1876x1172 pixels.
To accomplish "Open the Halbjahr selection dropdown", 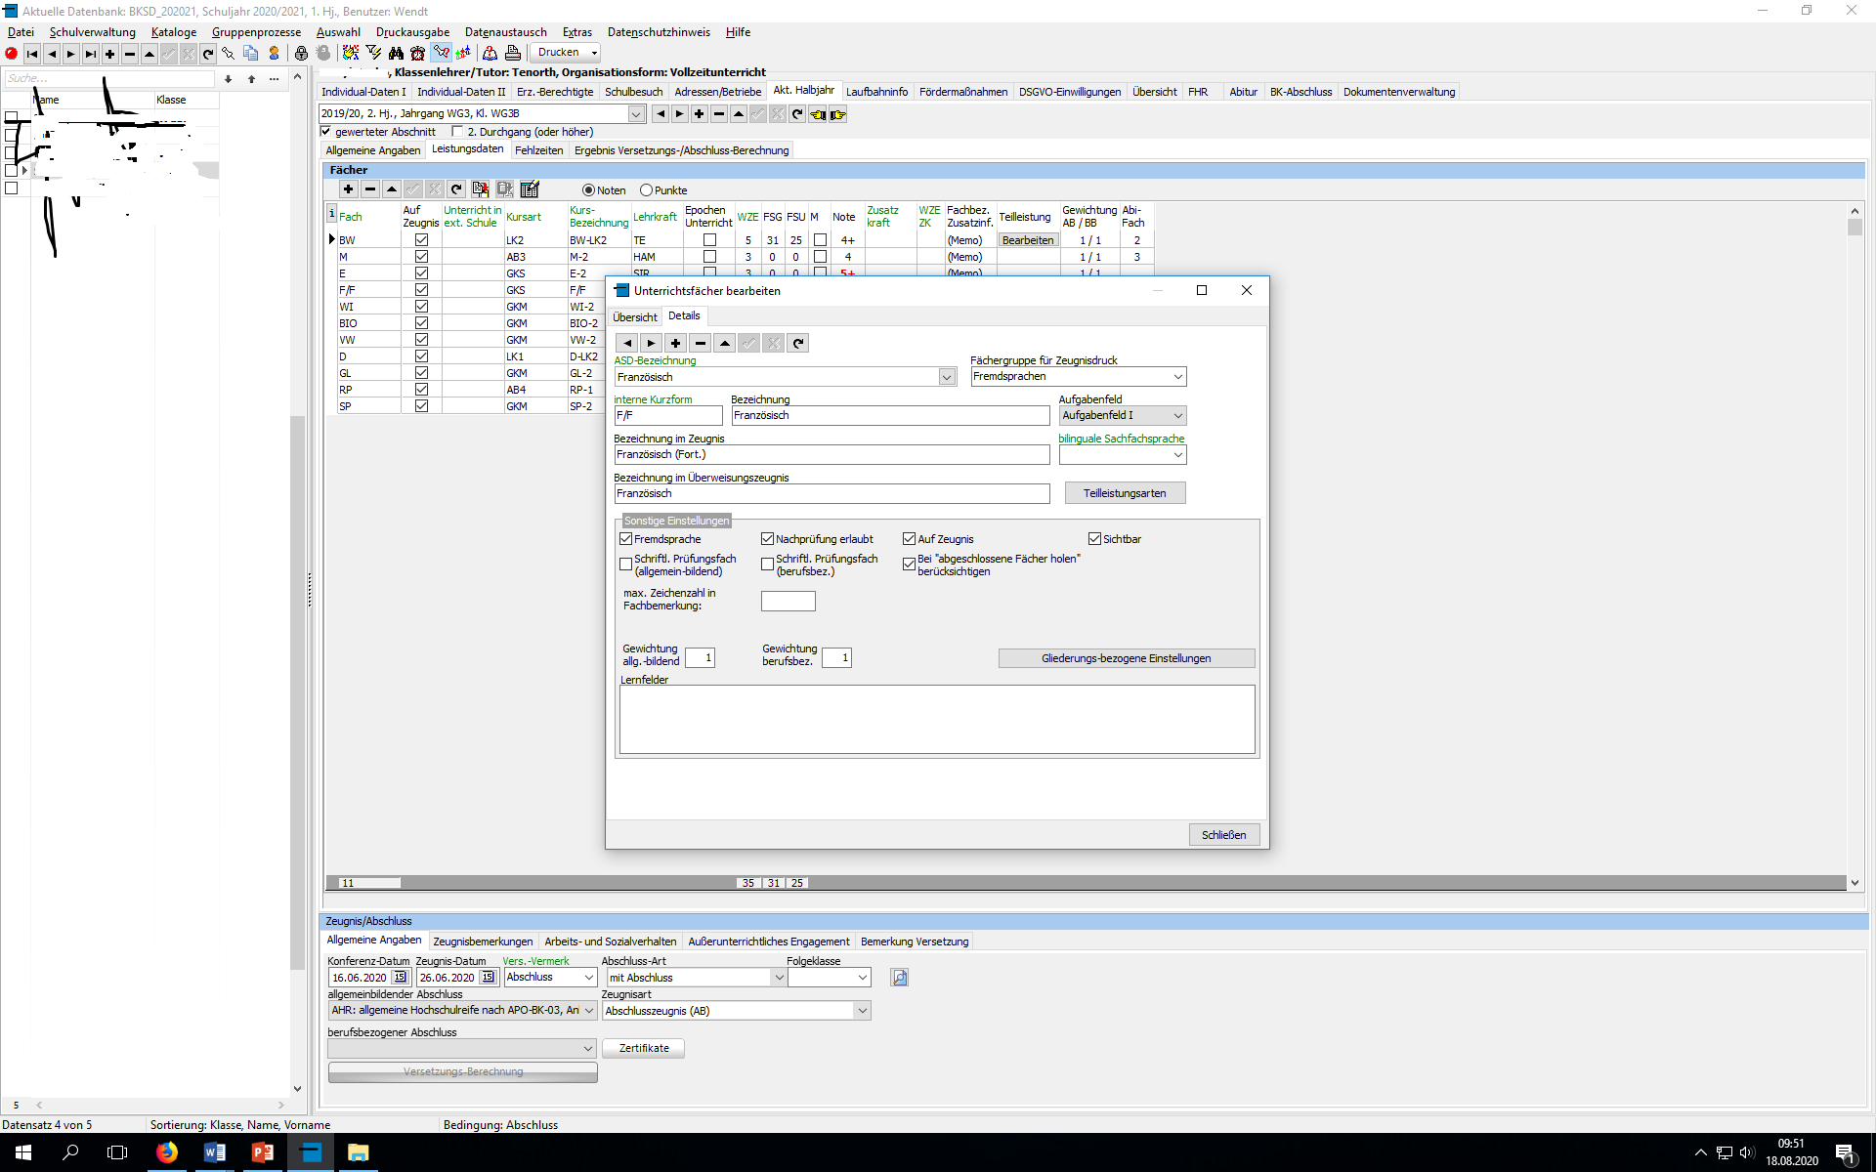I will (636, 114).
